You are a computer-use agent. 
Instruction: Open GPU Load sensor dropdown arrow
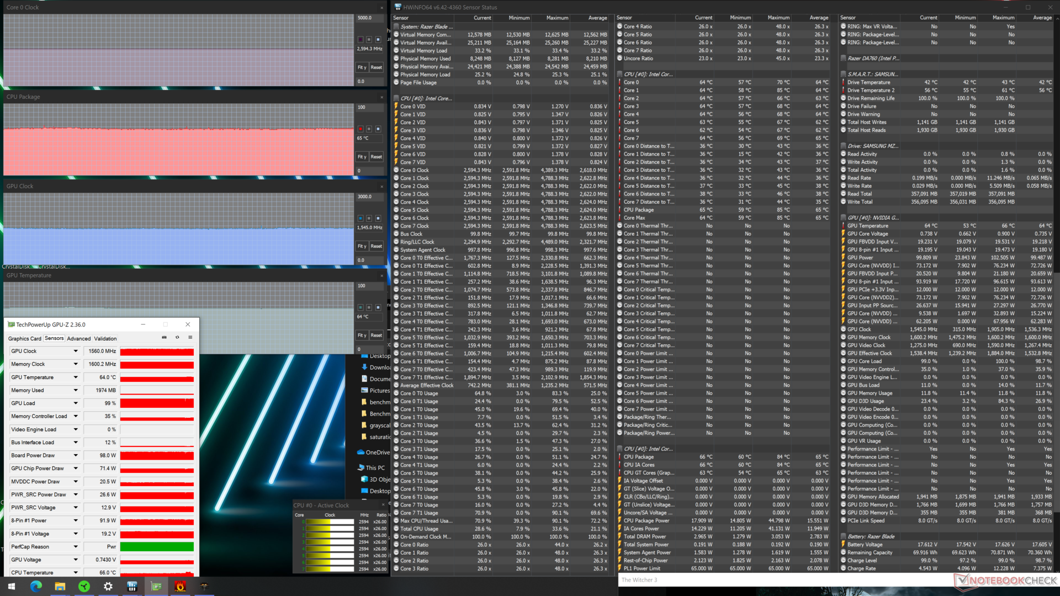(x=76, y=403)
